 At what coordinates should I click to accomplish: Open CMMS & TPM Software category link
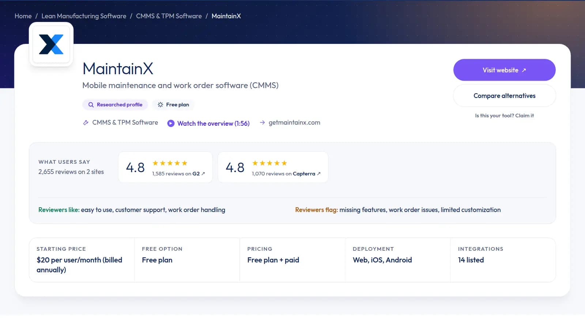tap(125, 122)
